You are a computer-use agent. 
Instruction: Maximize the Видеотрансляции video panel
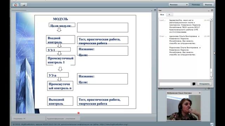(x=209, y=89)
